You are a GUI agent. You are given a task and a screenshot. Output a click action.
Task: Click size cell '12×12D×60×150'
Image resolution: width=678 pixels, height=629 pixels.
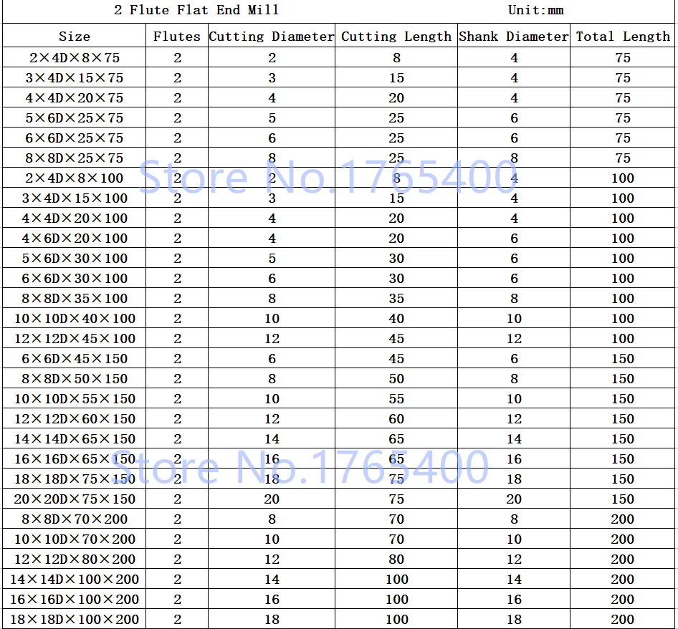pos(75,419)
